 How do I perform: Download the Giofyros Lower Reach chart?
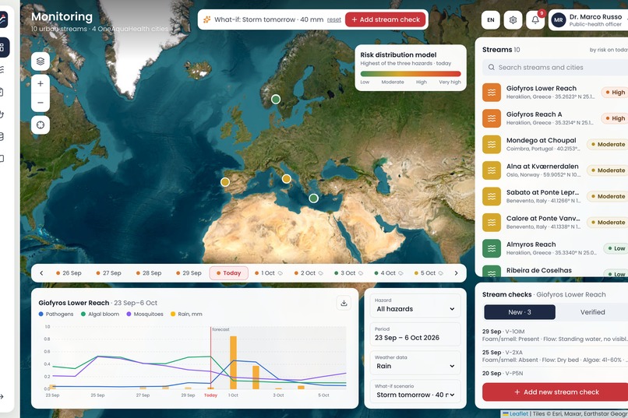click(x=344, y=303)
